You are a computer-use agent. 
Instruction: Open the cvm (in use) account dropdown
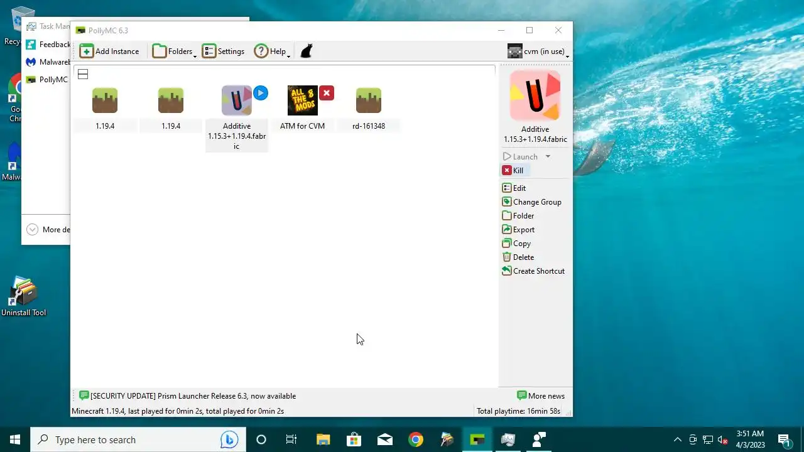point(538,51)
